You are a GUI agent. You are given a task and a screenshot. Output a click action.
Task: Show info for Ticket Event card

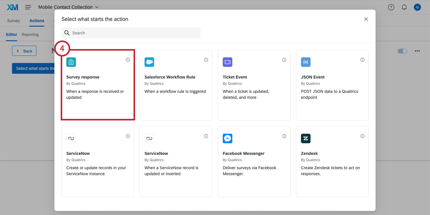point(284,60)
